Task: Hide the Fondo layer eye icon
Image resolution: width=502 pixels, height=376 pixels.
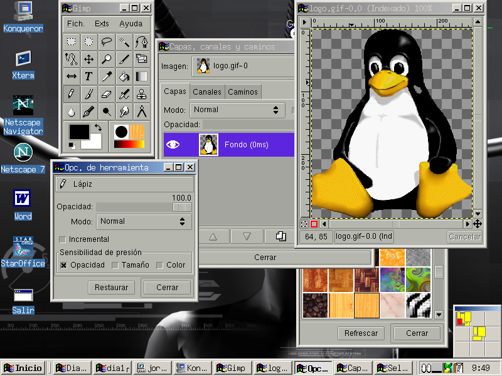Action: (x=173, y=145)
